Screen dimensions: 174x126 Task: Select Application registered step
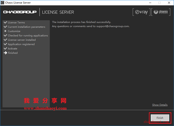tap(21, 44)
